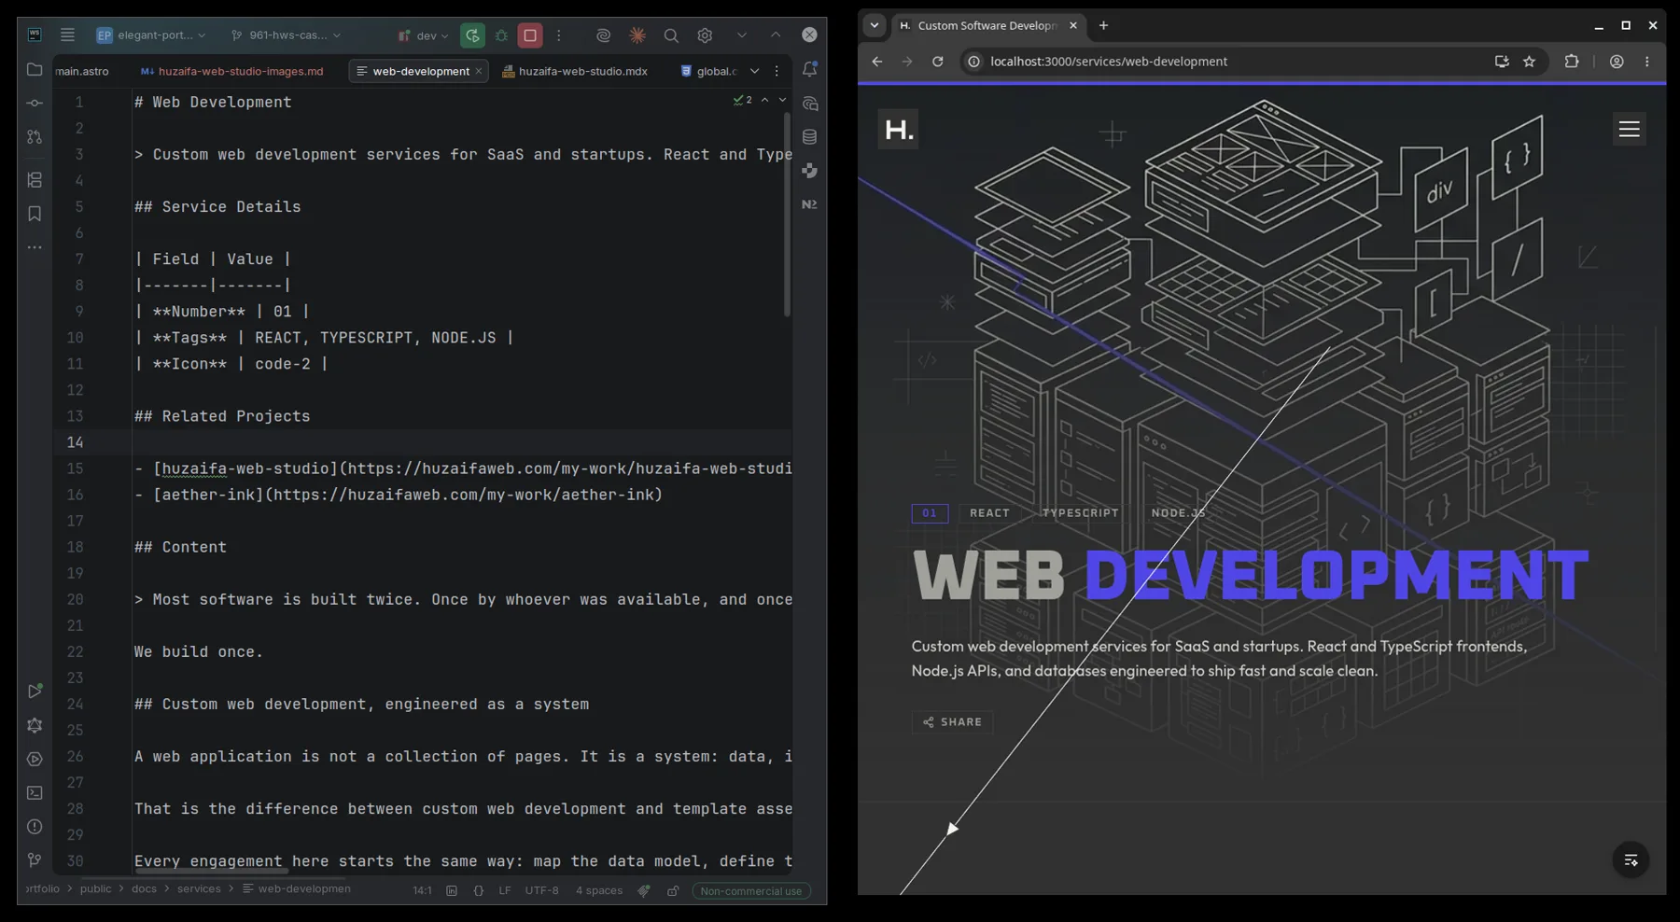Open the elegant-port project dropdown
This screenshot has width=1680, height=922.
(x=151, y=35)
